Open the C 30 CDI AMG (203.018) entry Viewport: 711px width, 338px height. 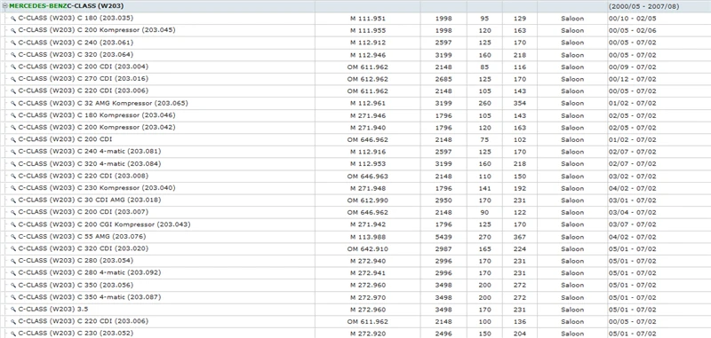pyautogui.click(x=90, y=200)
